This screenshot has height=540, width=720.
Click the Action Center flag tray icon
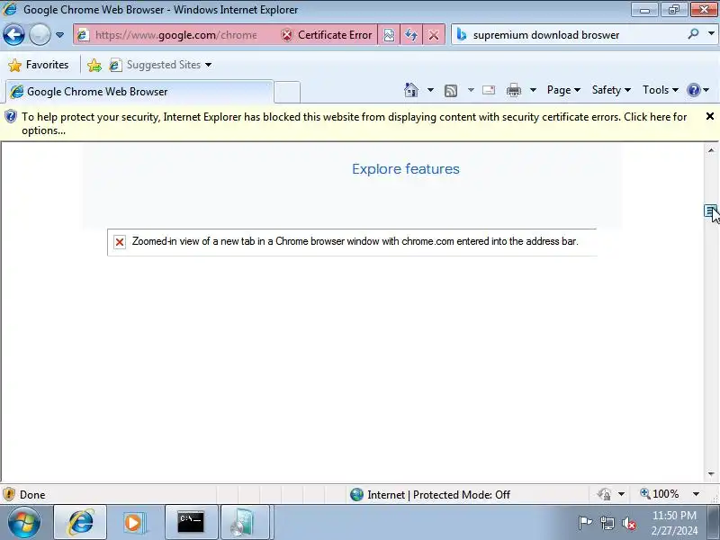585,523
